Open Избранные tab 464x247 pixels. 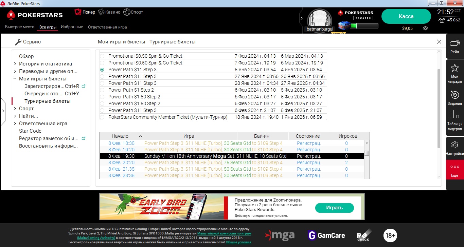[x=72, y=27]
